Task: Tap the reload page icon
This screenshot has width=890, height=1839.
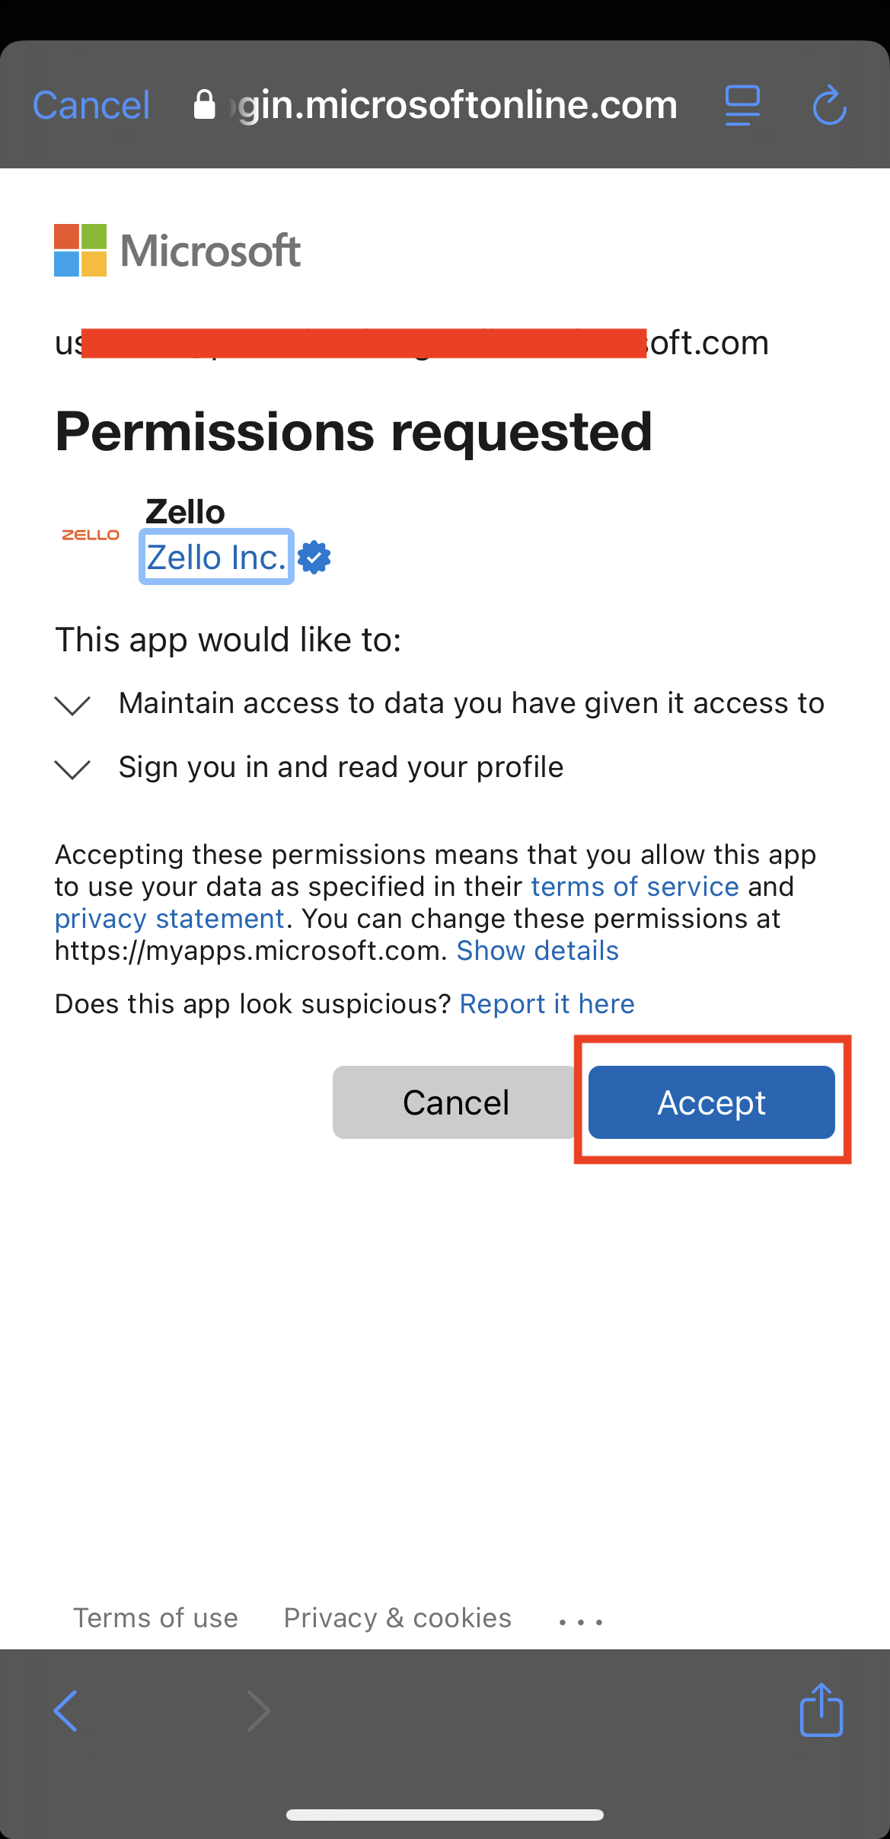Action: (829, 104)
